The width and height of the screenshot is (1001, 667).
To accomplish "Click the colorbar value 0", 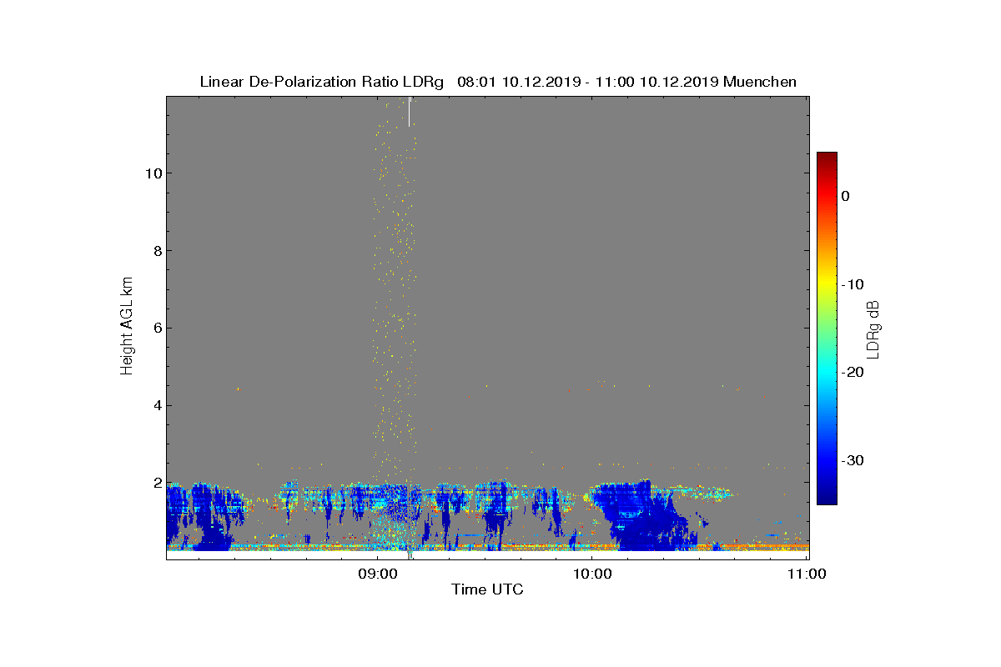I will tap(846, 196).
